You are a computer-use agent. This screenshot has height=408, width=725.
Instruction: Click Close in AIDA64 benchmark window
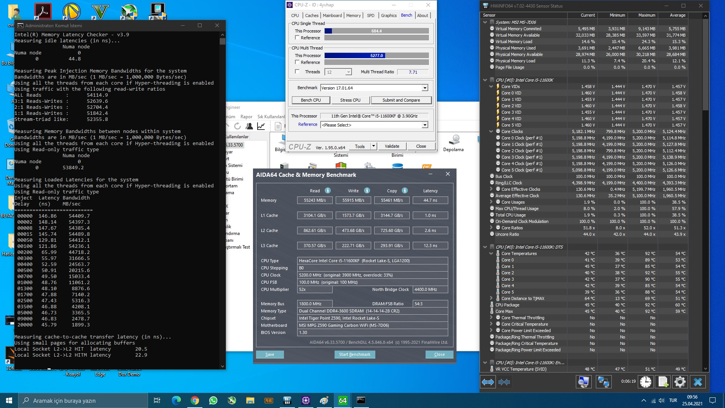click(x=439, y=354)
